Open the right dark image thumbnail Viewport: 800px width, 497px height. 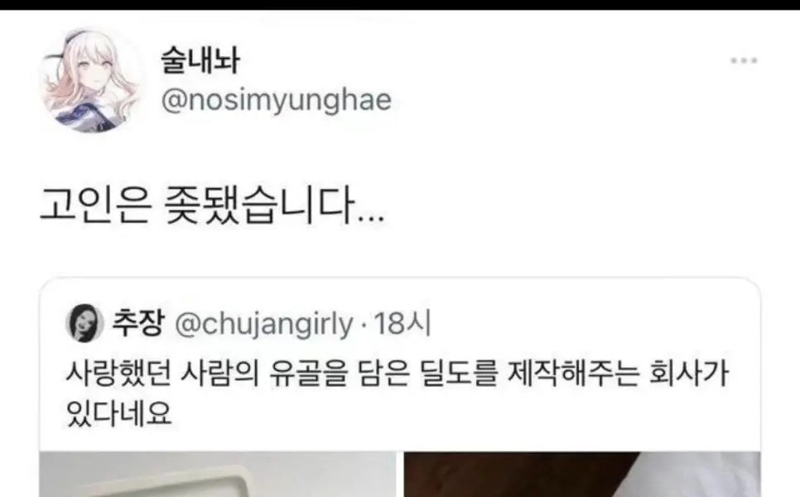581,474
